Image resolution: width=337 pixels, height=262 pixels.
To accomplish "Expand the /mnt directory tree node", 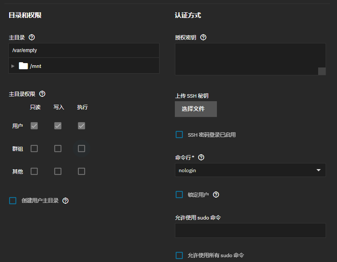I will (13, 66).
